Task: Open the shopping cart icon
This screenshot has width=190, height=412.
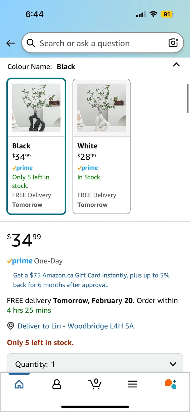Action: click(95, 384)
